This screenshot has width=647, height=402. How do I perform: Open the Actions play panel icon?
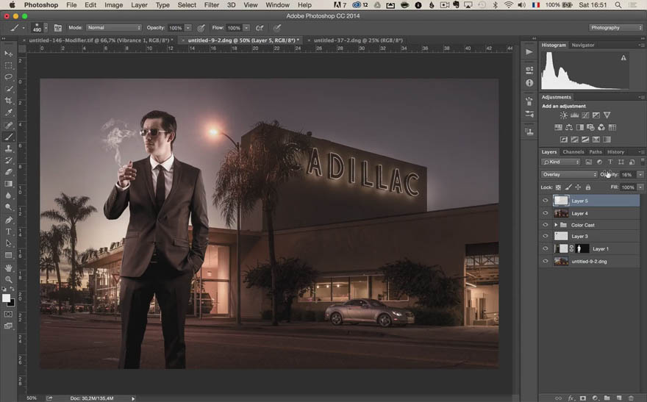pos(529,52)
